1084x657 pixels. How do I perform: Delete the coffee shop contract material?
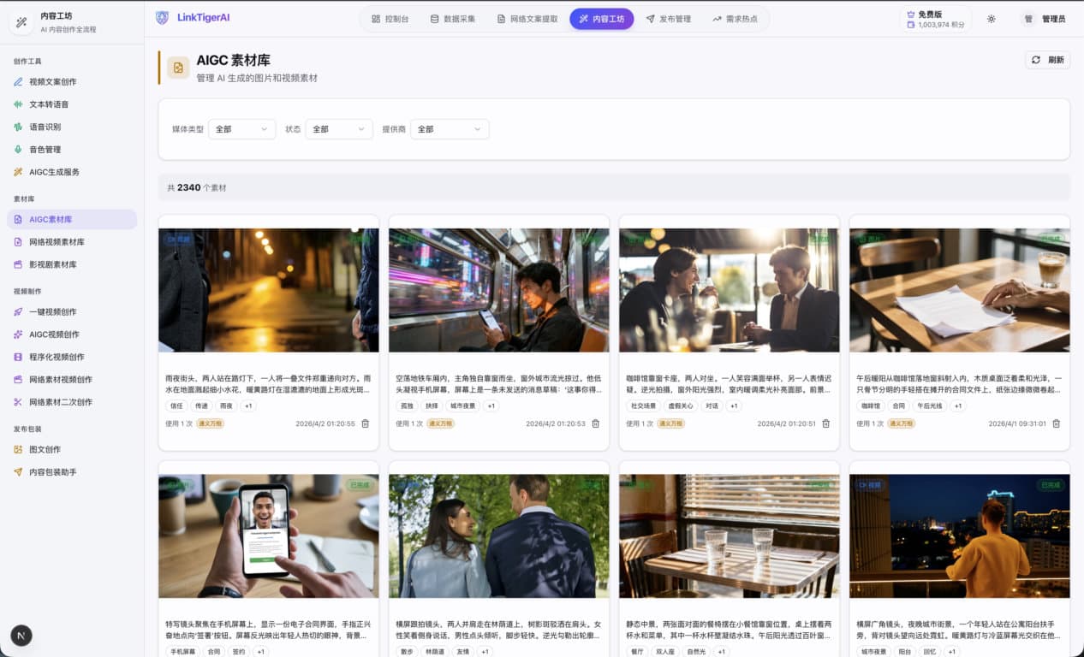coord(1056,423)
